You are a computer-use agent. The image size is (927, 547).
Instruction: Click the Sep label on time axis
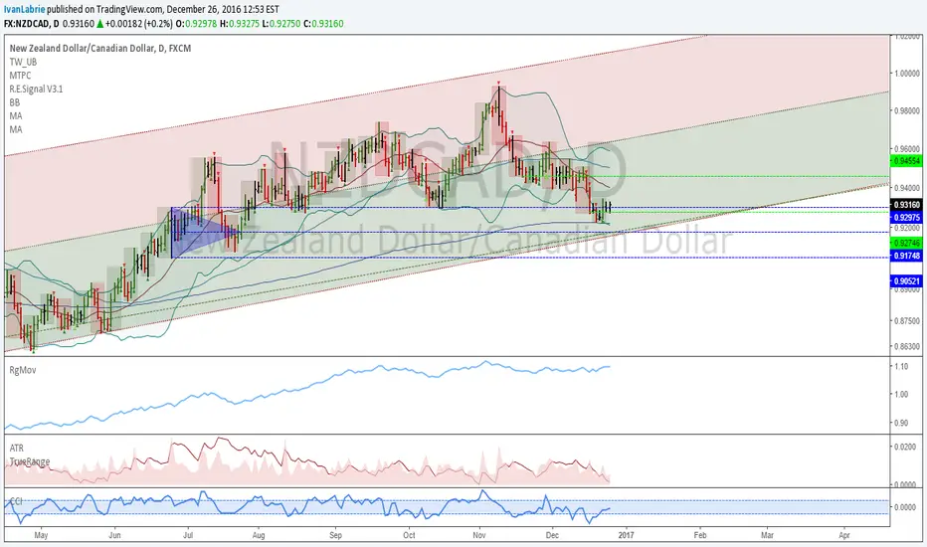335,535
